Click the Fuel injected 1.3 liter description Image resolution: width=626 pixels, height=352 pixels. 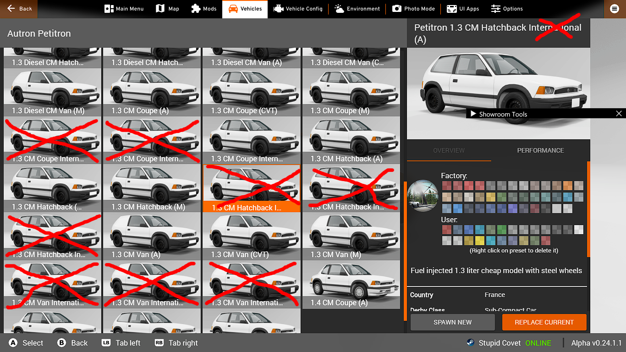coord(496,270)
